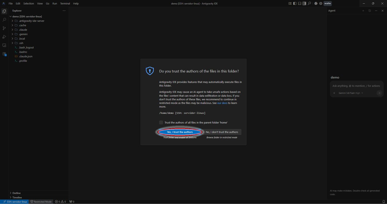Check 'Trust the authors of all files in parent folder'
The width and height of the screenshot is (387, 204).
pyautogui.click(x=161, y=122)
